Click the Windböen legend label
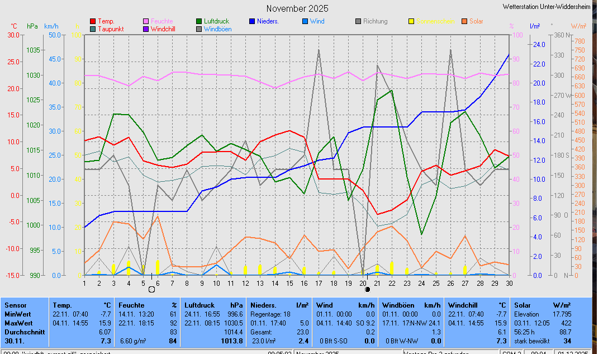This screenshot has width=608, height=354. [217, 29]
